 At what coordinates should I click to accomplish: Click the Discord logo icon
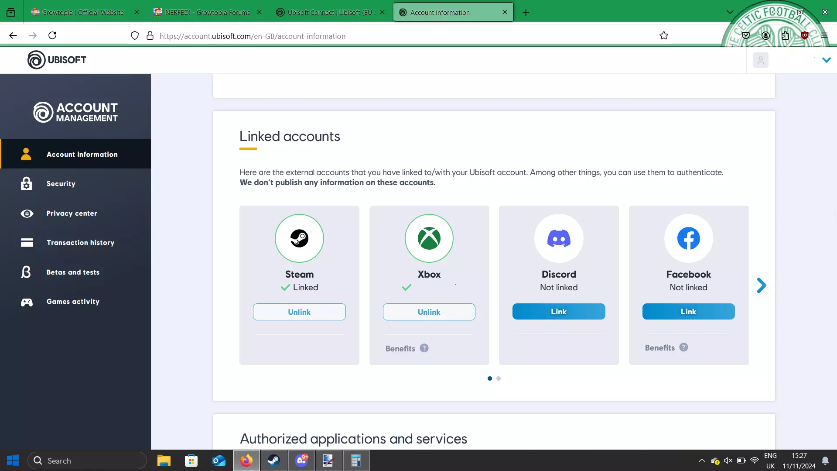click(x=559, y=238)
